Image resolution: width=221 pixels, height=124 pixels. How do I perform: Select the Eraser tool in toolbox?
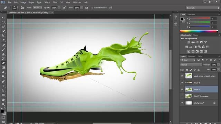point(3,63)
